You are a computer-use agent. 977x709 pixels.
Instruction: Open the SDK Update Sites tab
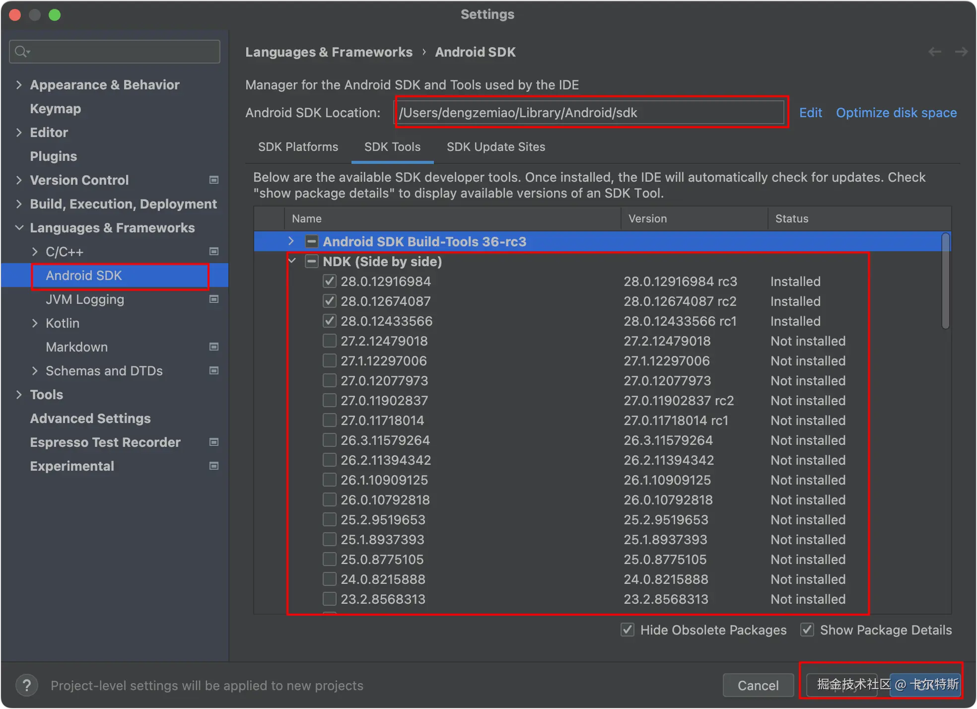[x=495, y=147]
